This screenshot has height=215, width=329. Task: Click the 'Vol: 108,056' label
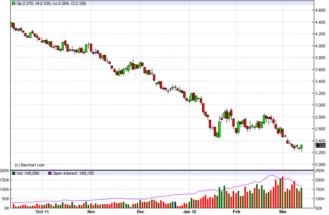28,173
